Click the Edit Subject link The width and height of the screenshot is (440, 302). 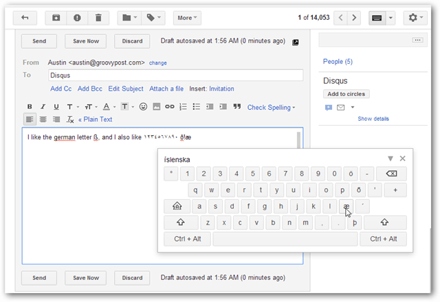[x=126, y=89]
